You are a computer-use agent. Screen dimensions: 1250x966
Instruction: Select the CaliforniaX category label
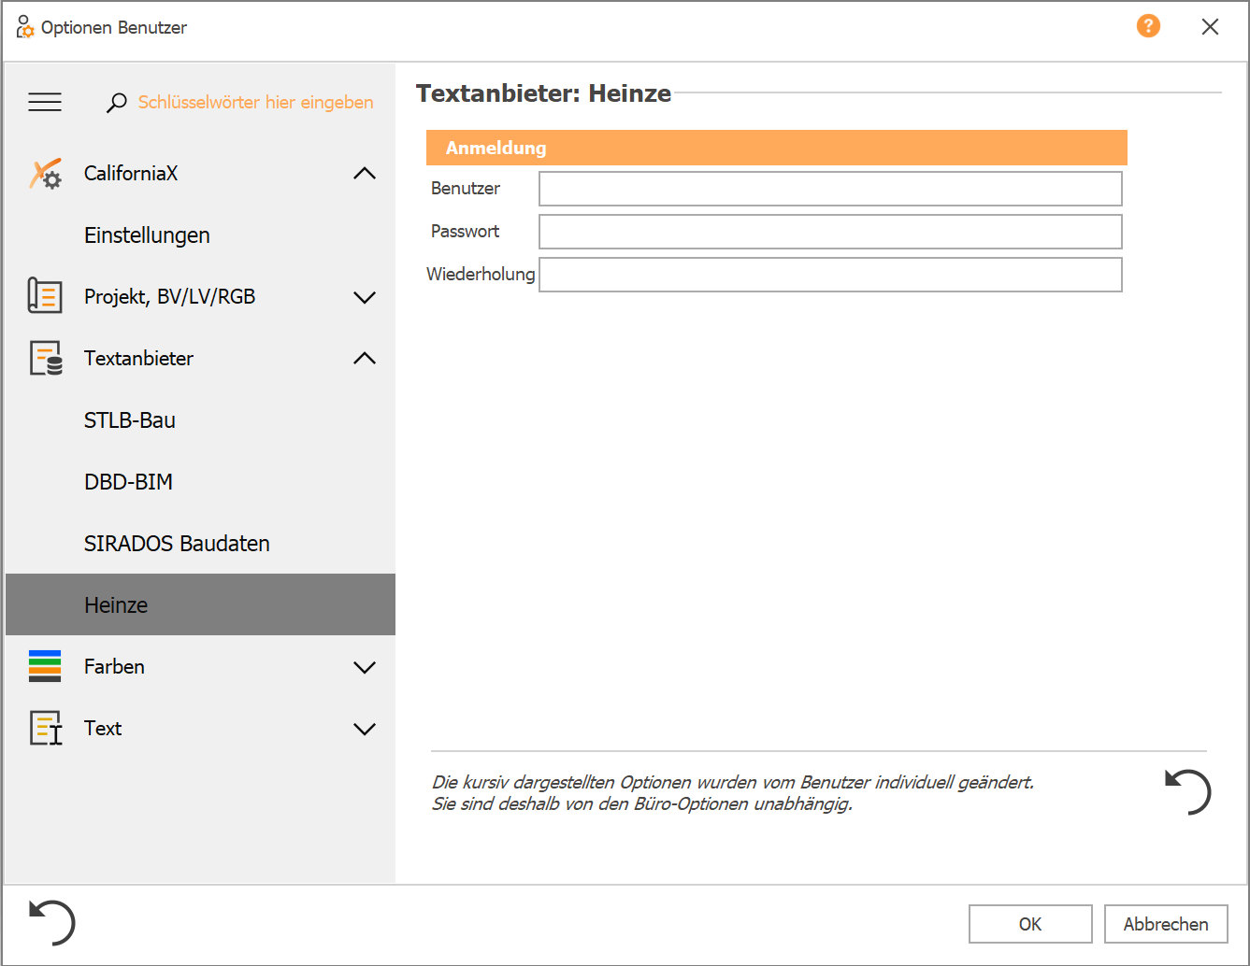(x=131, y=174)
